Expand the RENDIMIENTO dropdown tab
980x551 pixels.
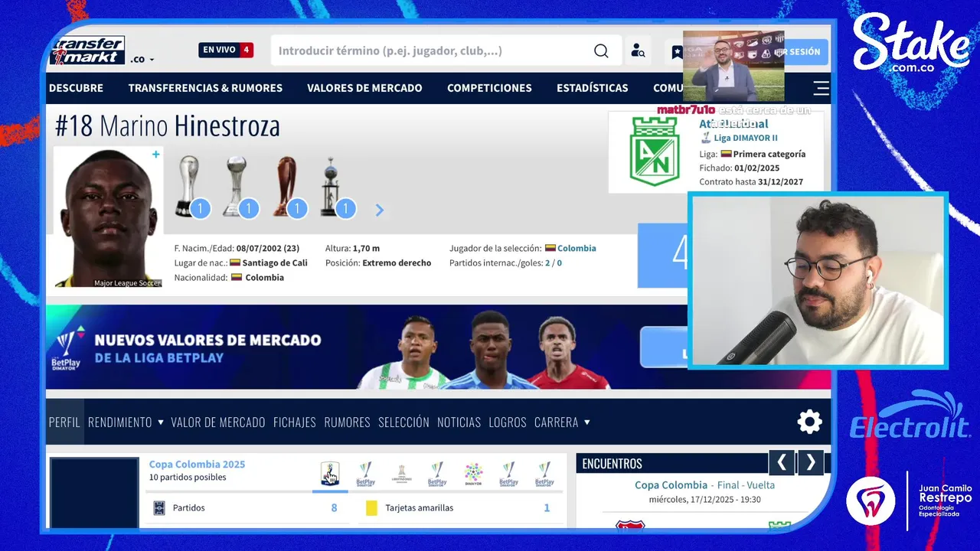(x=126, y=422)
